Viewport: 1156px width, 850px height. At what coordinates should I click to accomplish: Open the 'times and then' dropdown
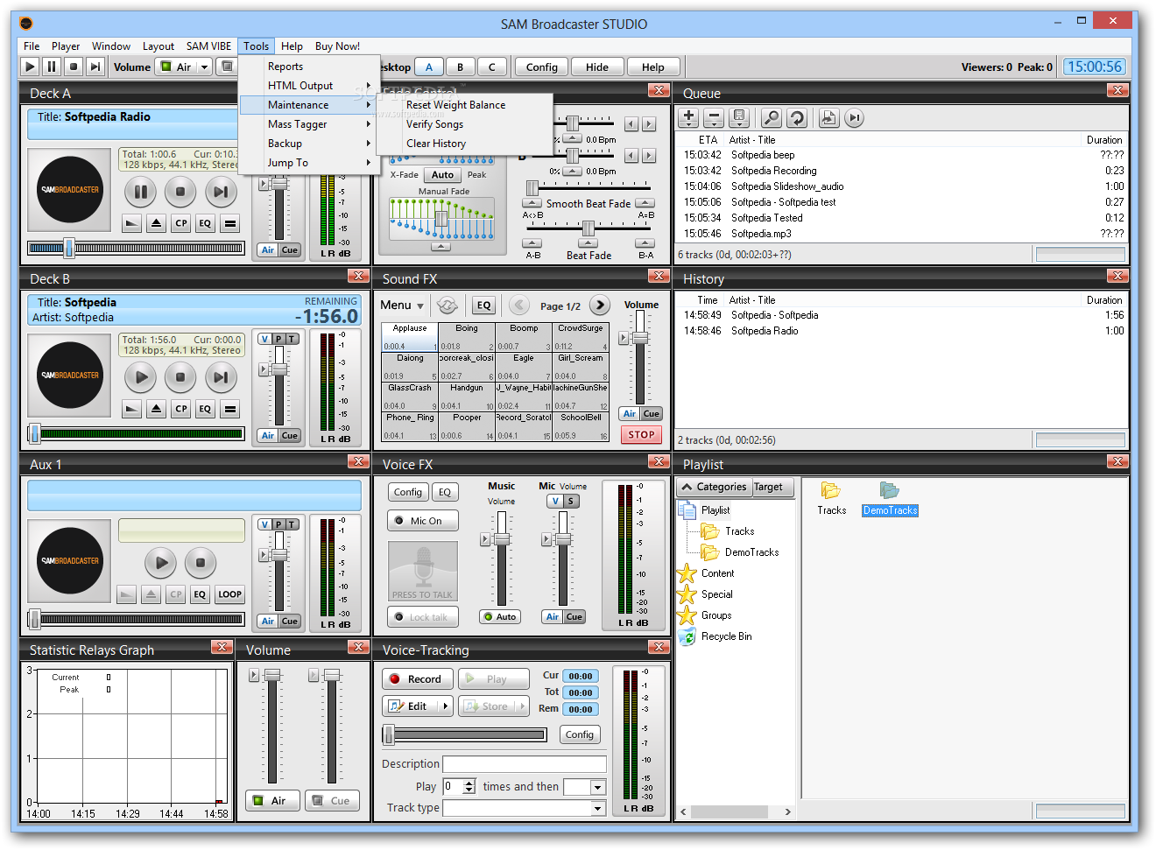point(598,787)
